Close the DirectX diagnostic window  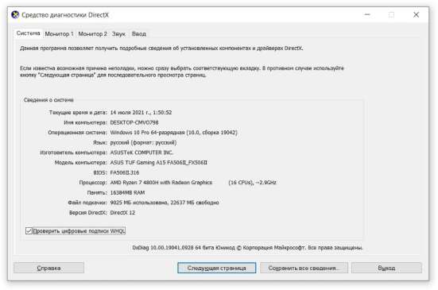click(x=417, y=15)
